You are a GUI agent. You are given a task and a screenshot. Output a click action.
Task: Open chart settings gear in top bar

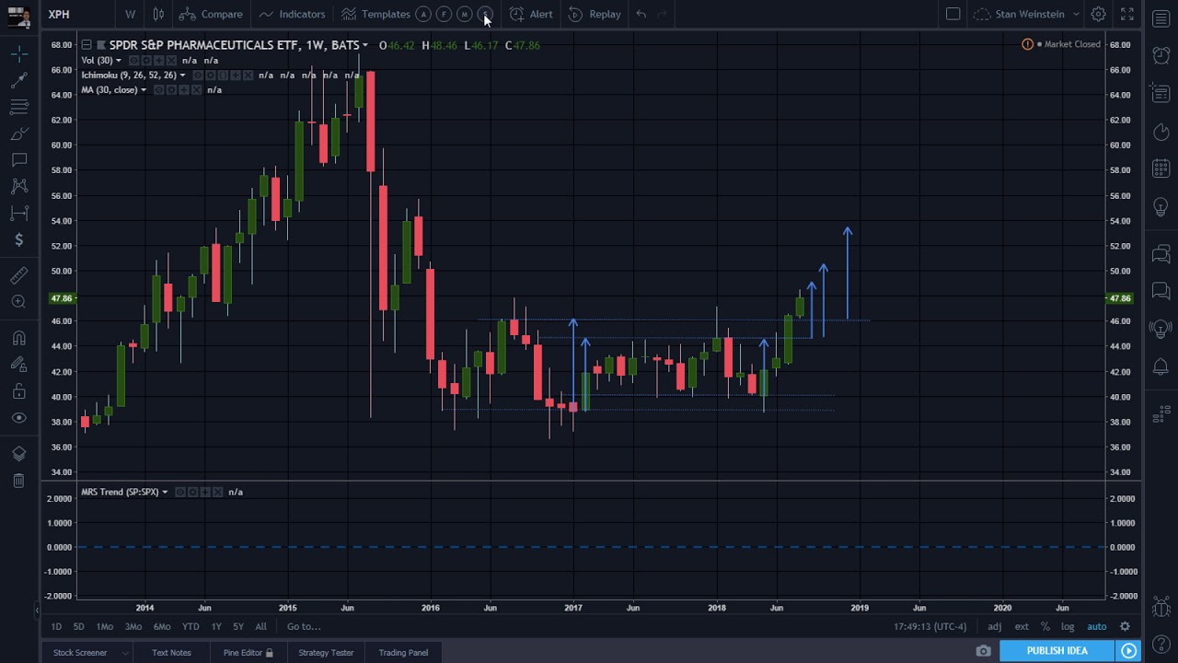point(1098,14)
